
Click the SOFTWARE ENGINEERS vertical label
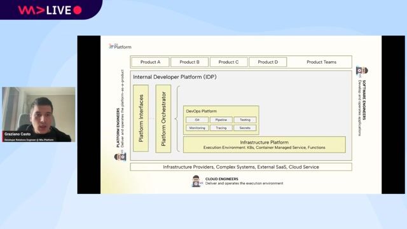pyautogui.click(x=364, y=100)
